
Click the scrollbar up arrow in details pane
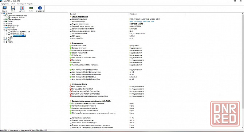tap(243, 14)
